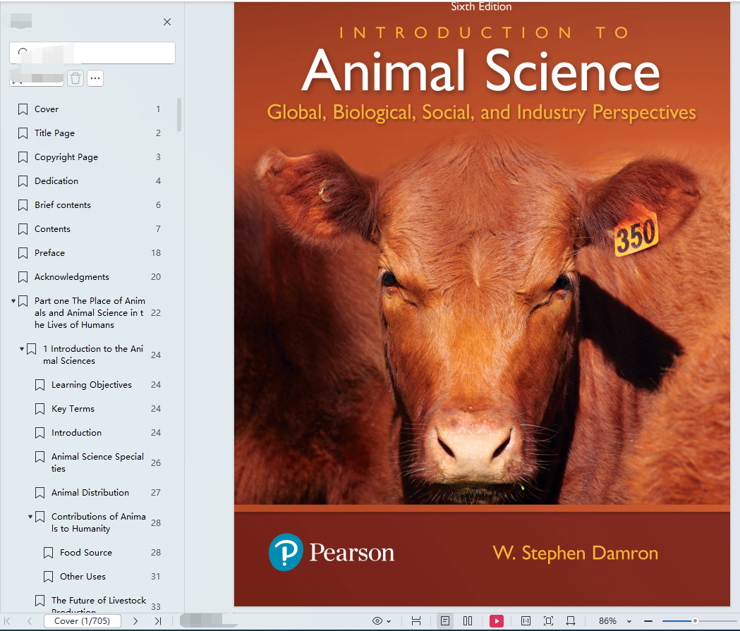Click bookmark icon beside Key Terms
The image size is (740, 631).
coord(40,410)
